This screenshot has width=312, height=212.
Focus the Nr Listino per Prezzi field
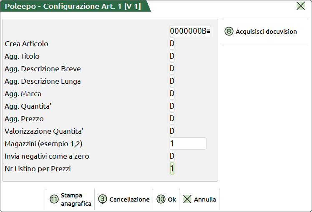[172, 169]
